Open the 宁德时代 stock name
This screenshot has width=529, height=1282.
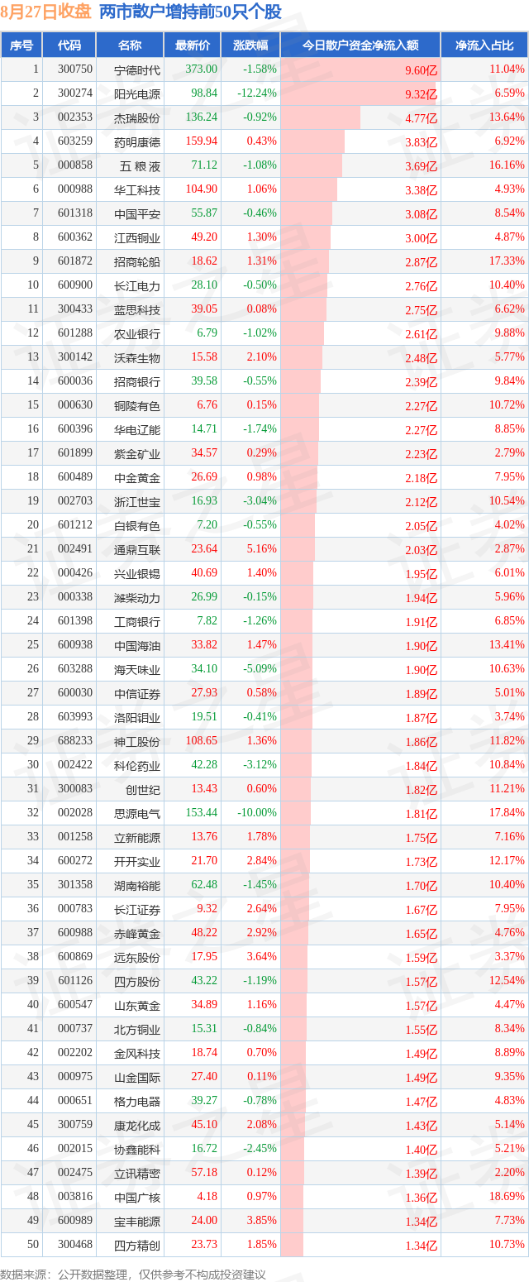pos(137,69)
